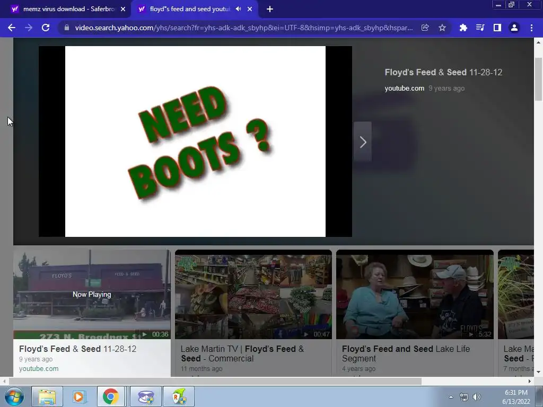Go back to the previous page
The height and width of the screenshot is (407, 543).
point(12,28)
